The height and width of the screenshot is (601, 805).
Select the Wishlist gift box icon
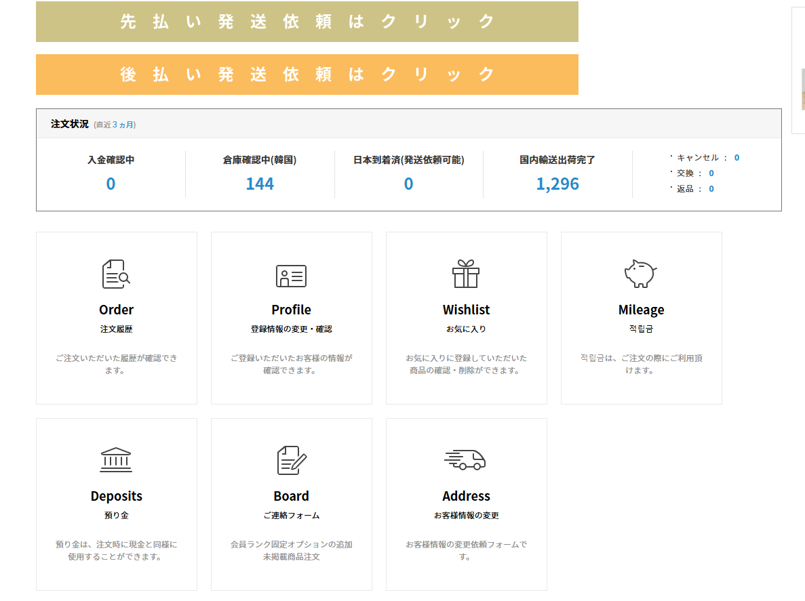click(x=466, y=274)
